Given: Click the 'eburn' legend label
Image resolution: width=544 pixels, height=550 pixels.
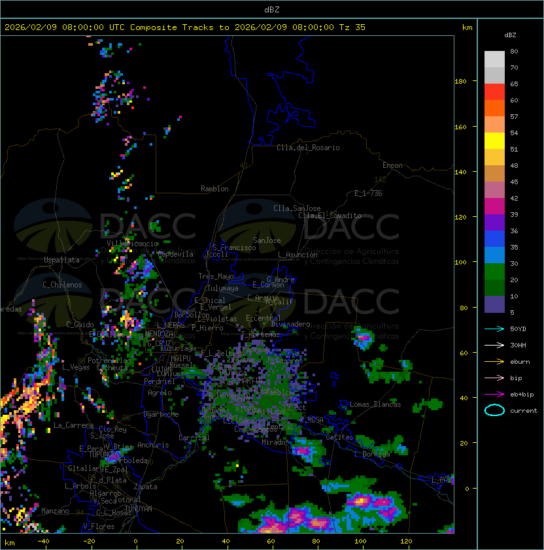Looking at the screenshot, I should [x=520, y=362].
